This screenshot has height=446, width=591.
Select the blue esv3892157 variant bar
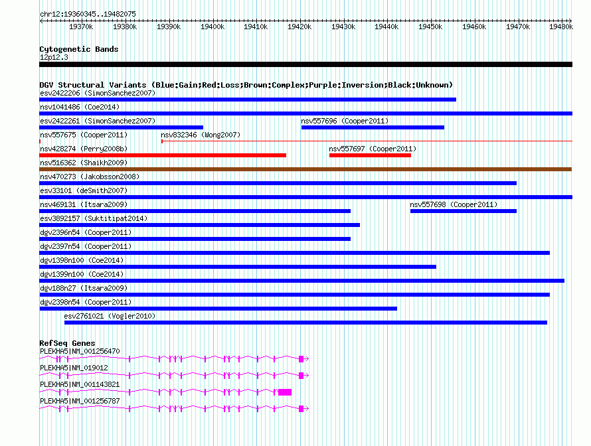click(x=199, y=225)
